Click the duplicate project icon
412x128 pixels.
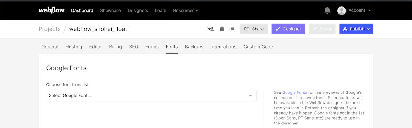coord(232,29)
